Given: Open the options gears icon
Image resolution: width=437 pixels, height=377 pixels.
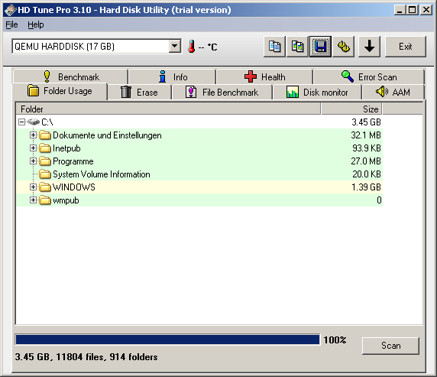Looking at the screenshot, I should [343, 47].
